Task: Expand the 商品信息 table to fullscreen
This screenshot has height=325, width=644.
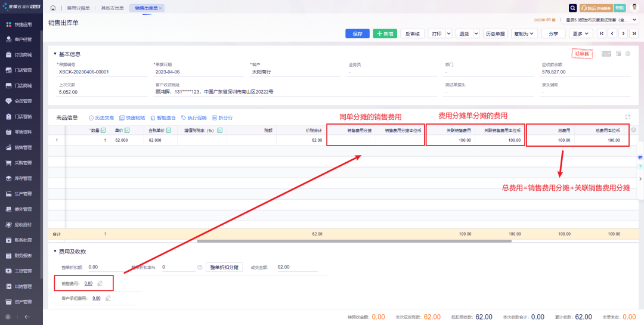Action: click(x=627, y=117)
